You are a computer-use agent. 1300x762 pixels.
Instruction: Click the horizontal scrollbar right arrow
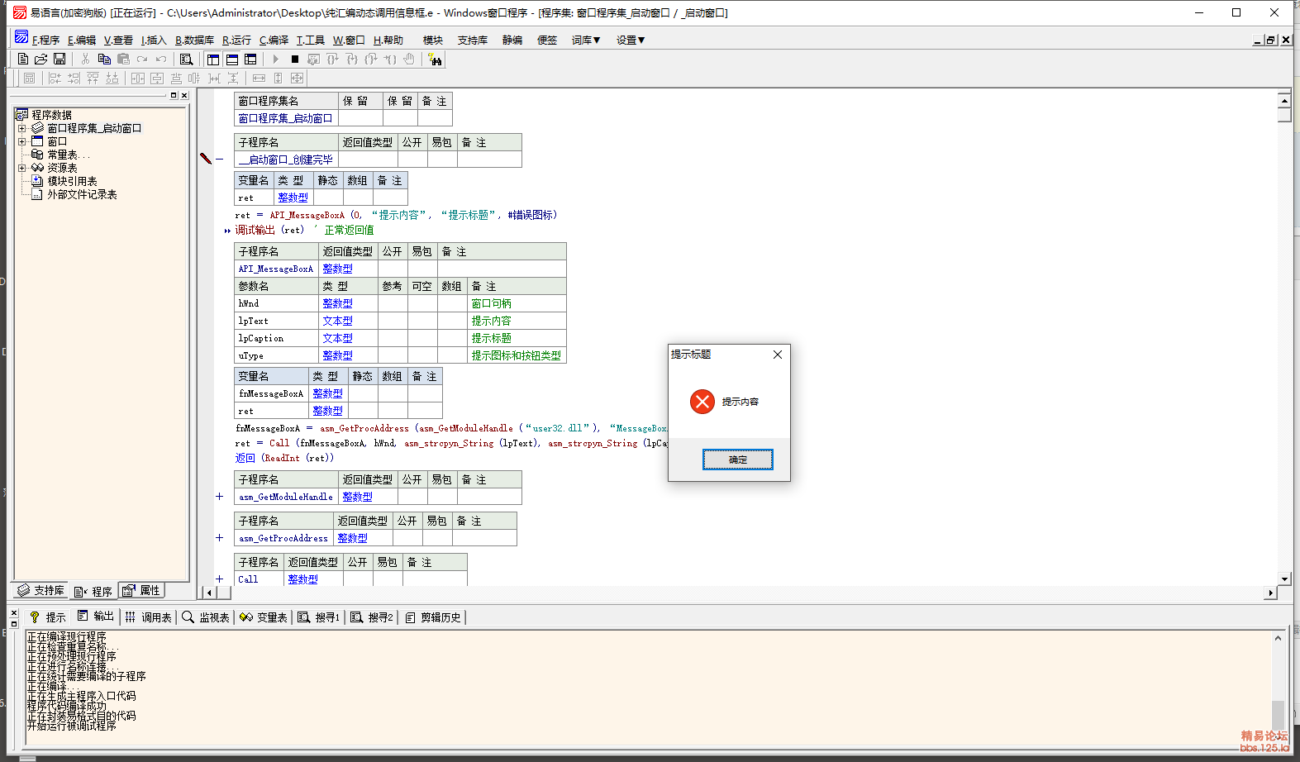[x=1270, y=593]
